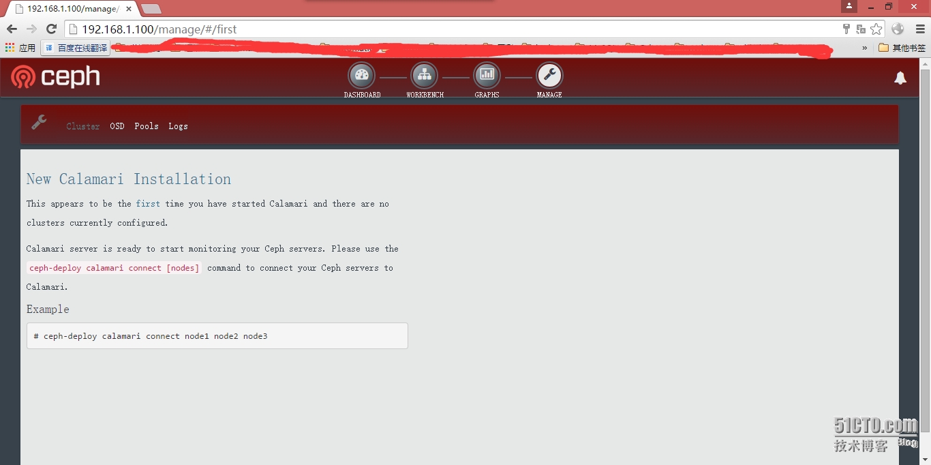Open the Graphs chart icon

487,76
